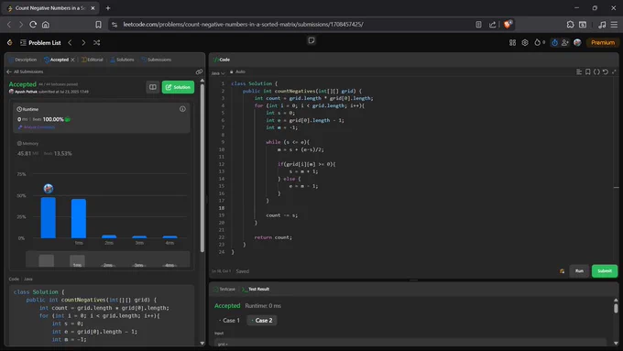The width and height of the screenshot is (623, 351).
Task: Click Ayush Pathak username
Action: pos(26,92)
